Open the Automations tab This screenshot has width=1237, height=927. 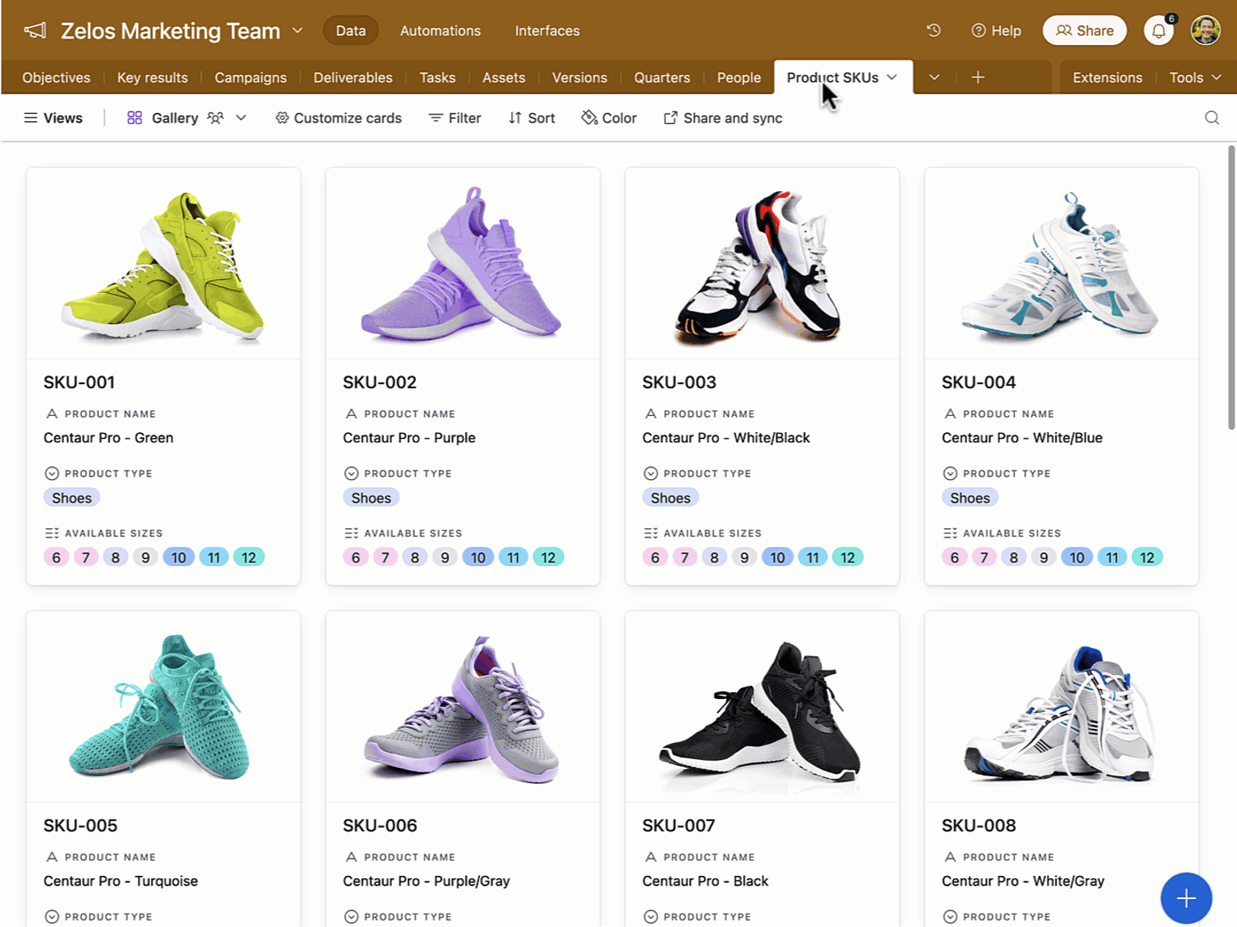[441, 31]
